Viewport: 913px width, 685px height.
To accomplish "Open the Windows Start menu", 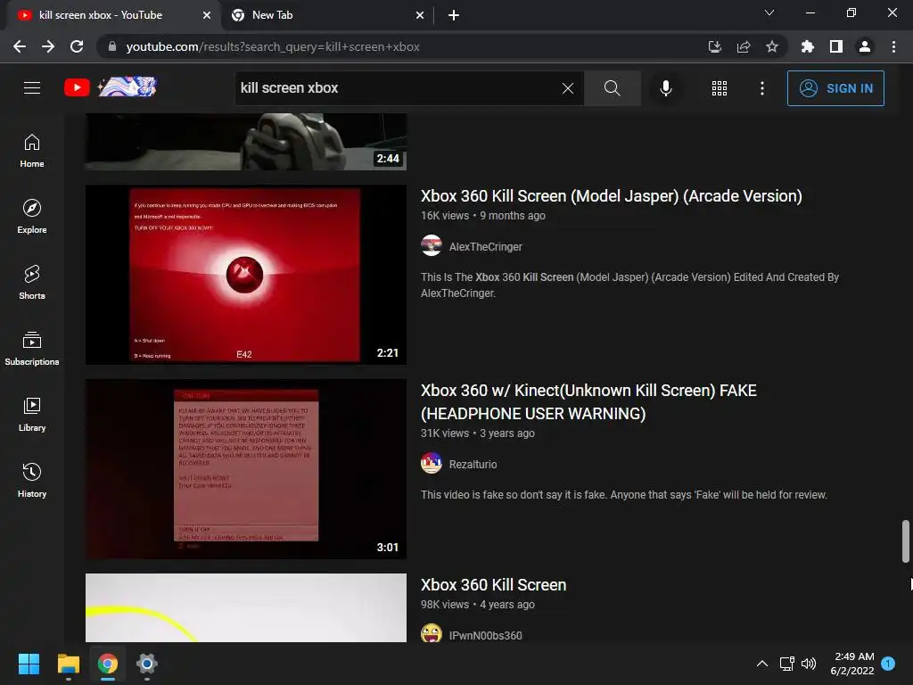I will [x=29, y=664].
